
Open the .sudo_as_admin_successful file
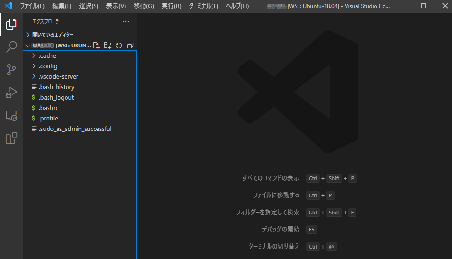tap(80, 129)
